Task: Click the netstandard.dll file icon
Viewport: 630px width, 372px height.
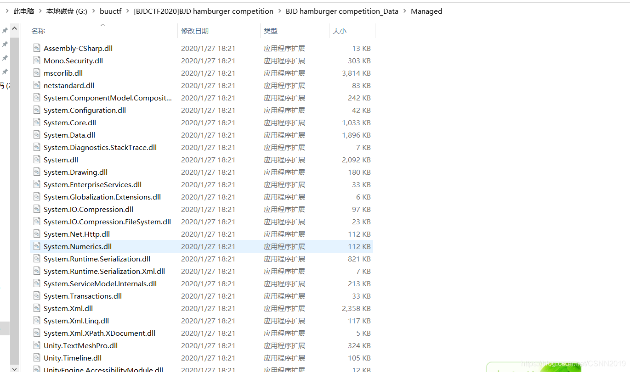Action: coord(37,85)
